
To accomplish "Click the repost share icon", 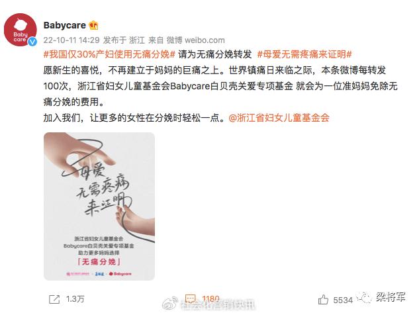I will (x=54, y=299).
